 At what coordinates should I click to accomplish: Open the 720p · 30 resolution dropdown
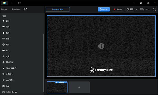[x=145, y=9]
